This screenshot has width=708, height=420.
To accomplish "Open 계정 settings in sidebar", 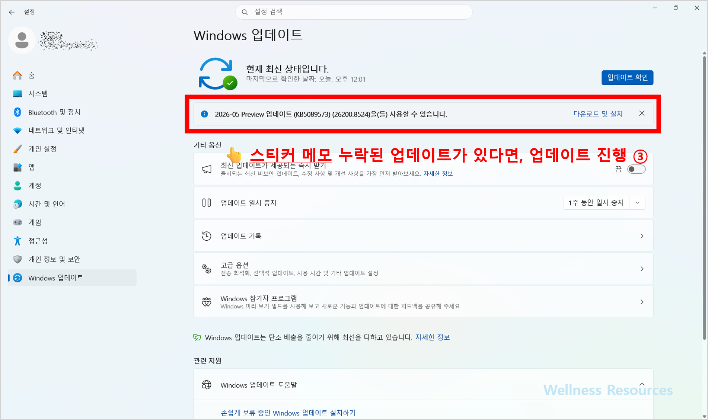I will click(72, 186).
